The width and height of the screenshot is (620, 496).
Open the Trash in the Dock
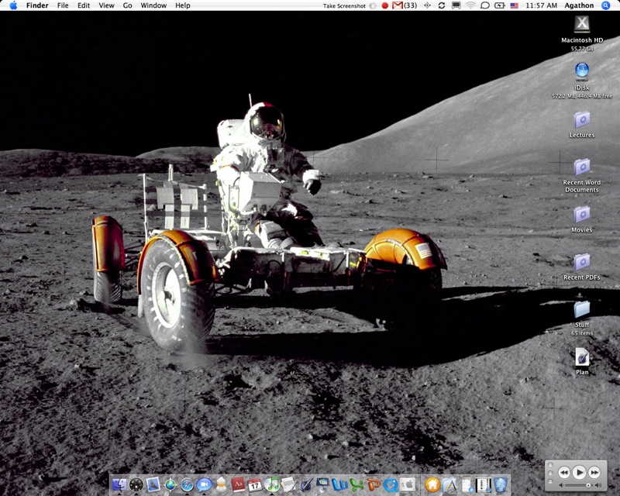[501, 485]
